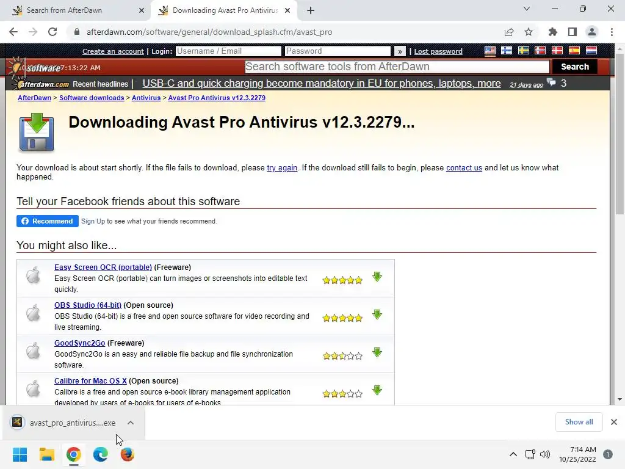625x469 pixels.
Task: Click the try again download link
Action: click(x=282, y=168)
